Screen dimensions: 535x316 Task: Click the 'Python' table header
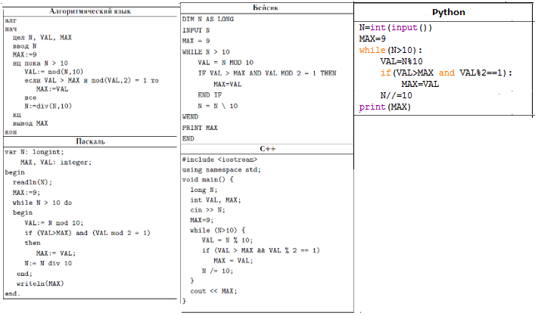click(448, 12)
